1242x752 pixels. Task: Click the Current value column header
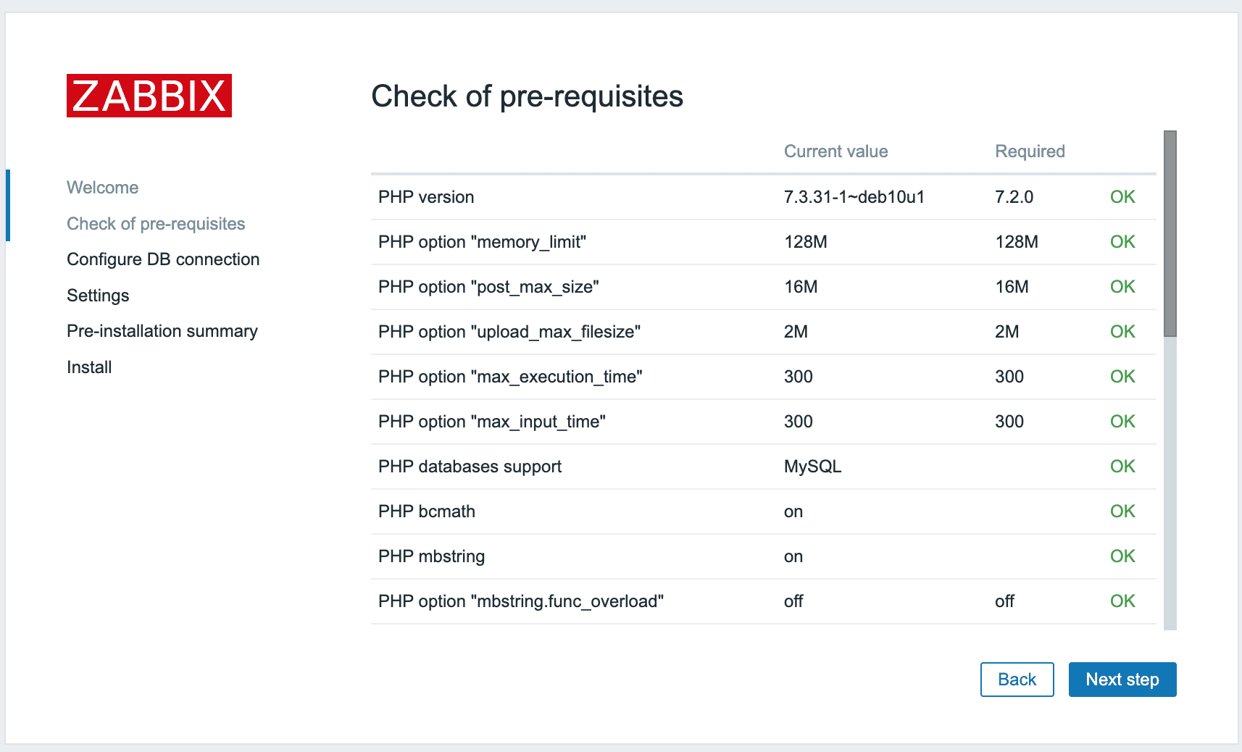(836, 151)
